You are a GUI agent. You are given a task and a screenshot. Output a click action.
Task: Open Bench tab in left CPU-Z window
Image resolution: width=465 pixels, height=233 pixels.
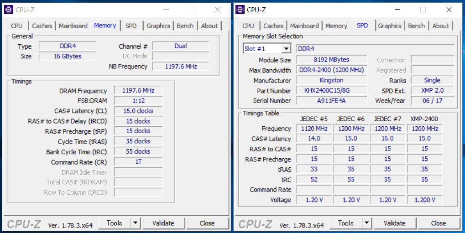(x=185, y=26)
